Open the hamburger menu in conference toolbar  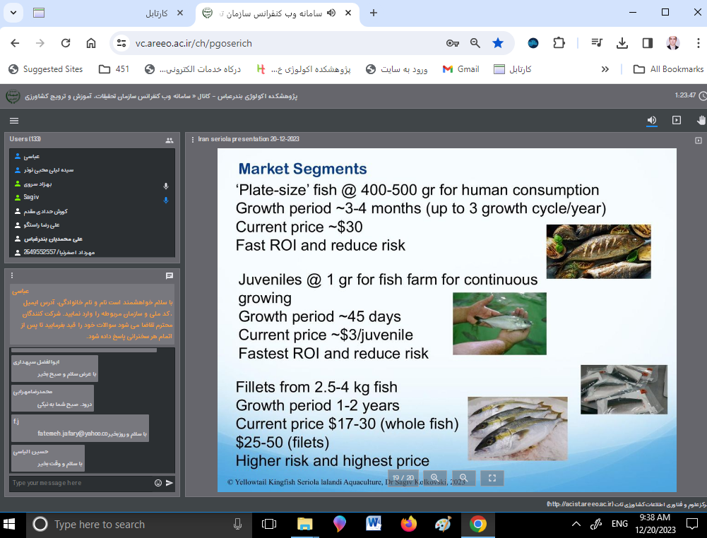tap(14, 121)
